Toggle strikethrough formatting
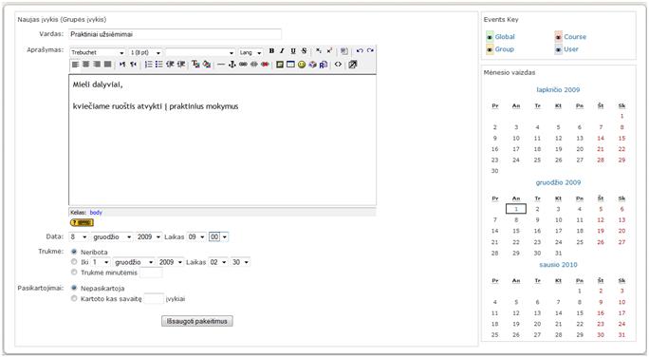 304,51
